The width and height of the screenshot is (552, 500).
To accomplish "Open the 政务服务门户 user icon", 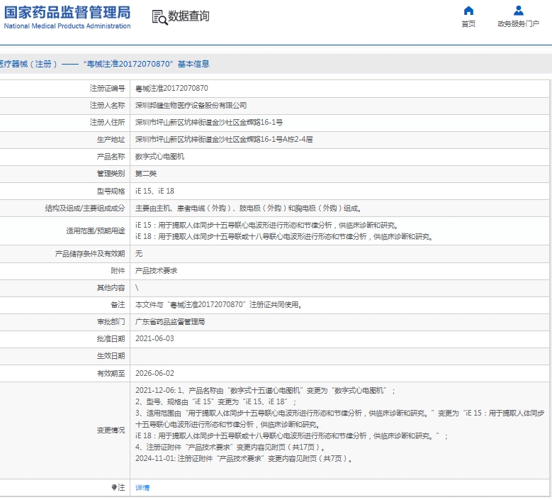I will point(518,11).
